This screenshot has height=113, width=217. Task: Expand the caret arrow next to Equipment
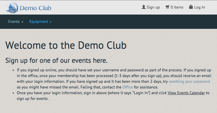click(51, 22)
